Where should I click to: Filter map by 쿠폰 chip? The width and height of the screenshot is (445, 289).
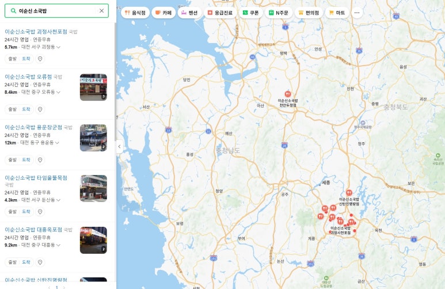click(250, 13)
